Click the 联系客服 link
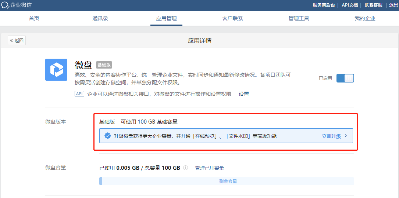This screenshot has width=399, height=198. point(373,5)
